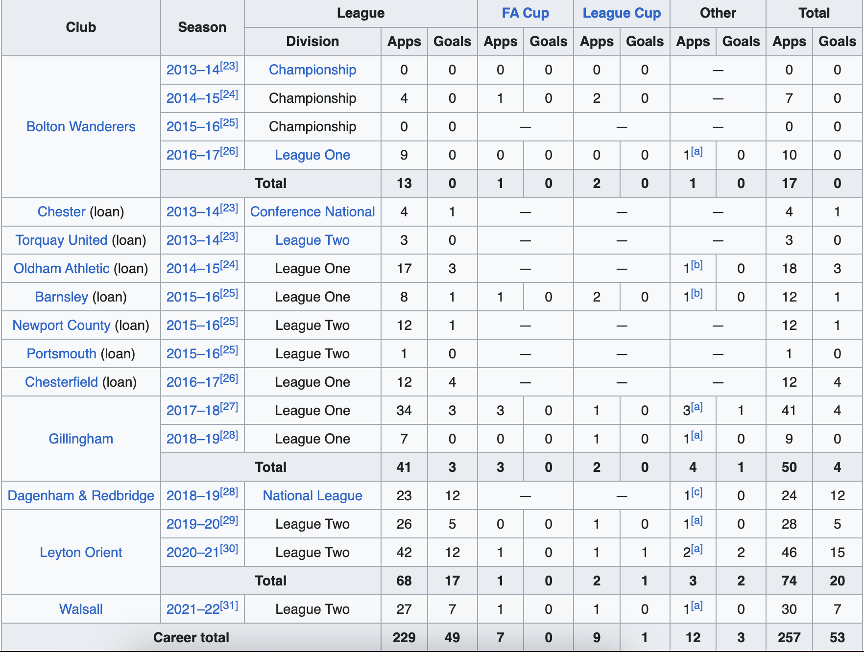Image resolution: width=864 pixels, height=652 pixels.
Task: Open the Walsall club link
Action: point(81,609)
